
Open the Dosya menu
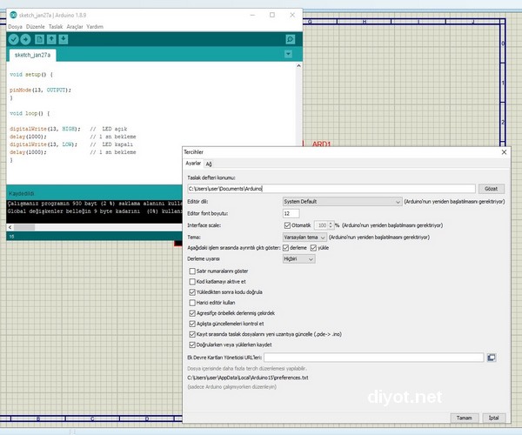15,27
